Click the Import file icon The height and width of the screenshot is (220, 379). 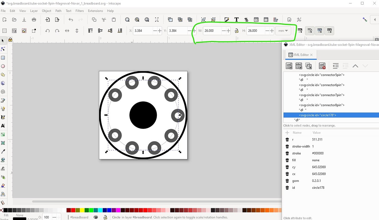tap(48, 19)
